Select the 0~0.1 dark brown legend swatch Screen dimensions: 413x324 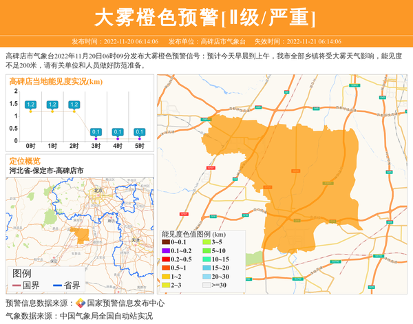pyautogui.click(x=166, y=242)
